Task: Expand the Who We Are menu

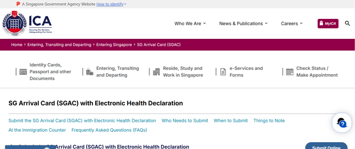Action: pyautogui.click(x=190, y=24)
